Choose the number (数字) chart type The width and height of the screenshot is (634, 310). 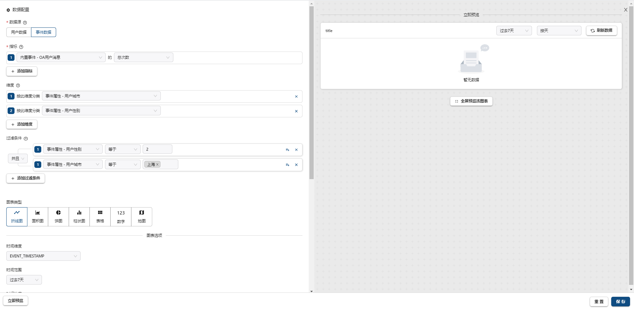[x=121, y=216]
